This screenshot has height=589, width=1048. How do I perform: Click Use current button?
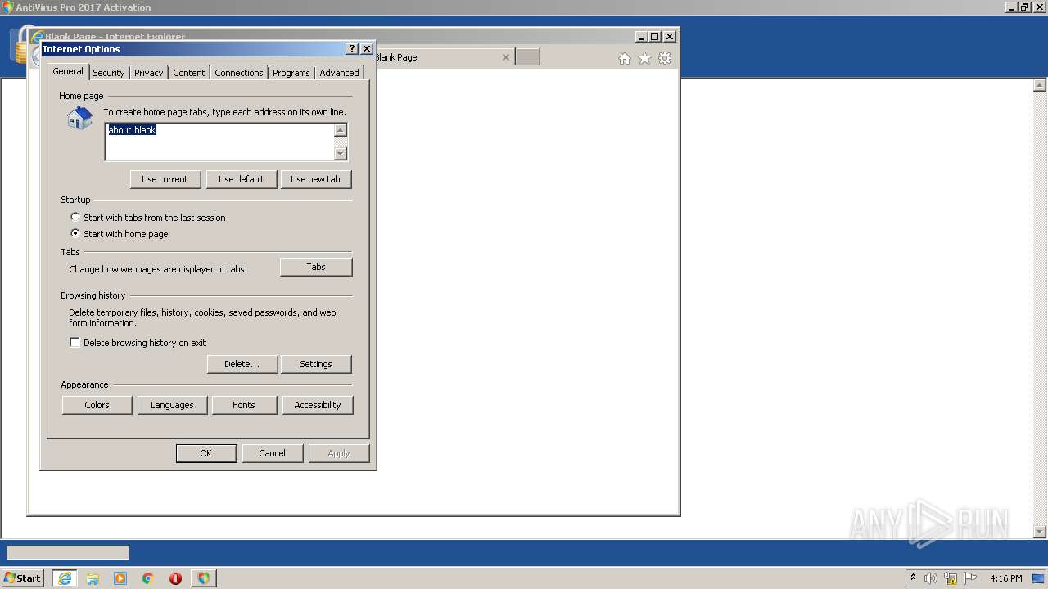pos(165,179)
